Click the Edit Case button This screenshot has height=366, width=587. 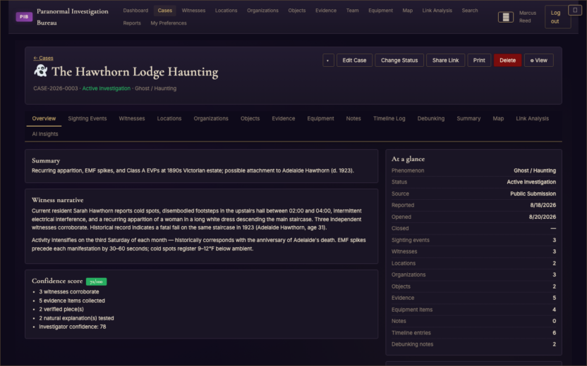[354, 60]
